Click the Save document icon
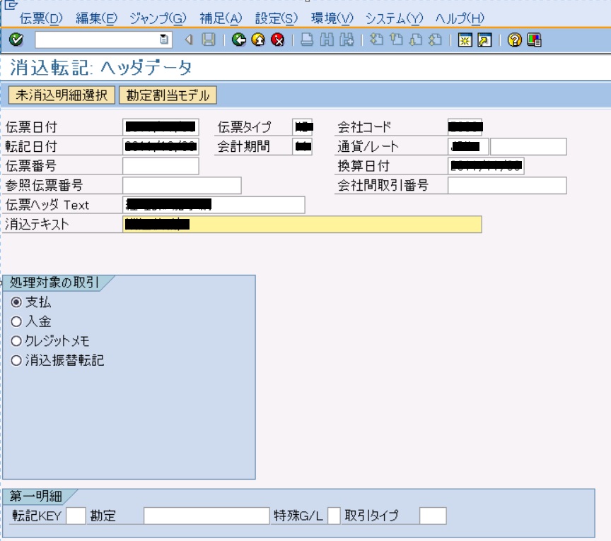611x541 pixels. click(x=207, y=41)
